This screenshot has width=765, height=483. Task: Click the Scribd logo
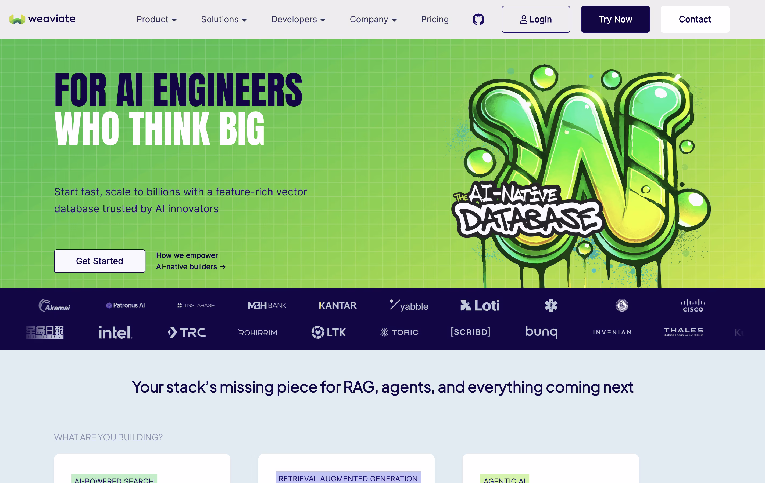[470, 332]
